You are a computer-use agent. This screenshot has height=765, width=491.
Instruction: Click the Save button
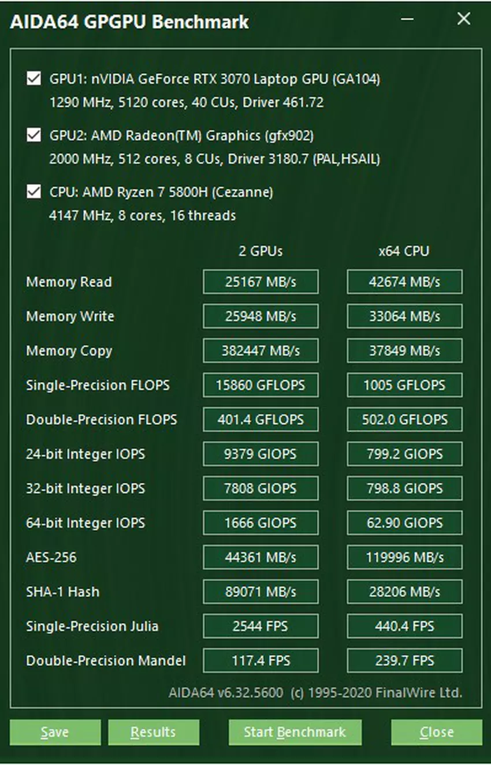pos(55,732)
